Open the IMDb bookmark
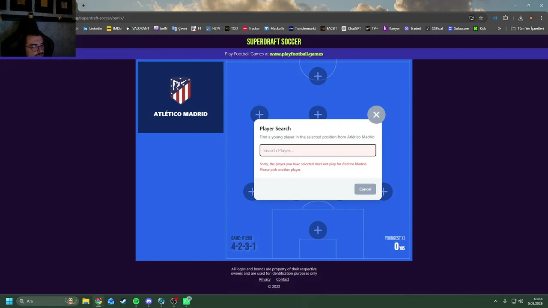Viewport: 548px width, 308px height. click(x=114, y=29)
